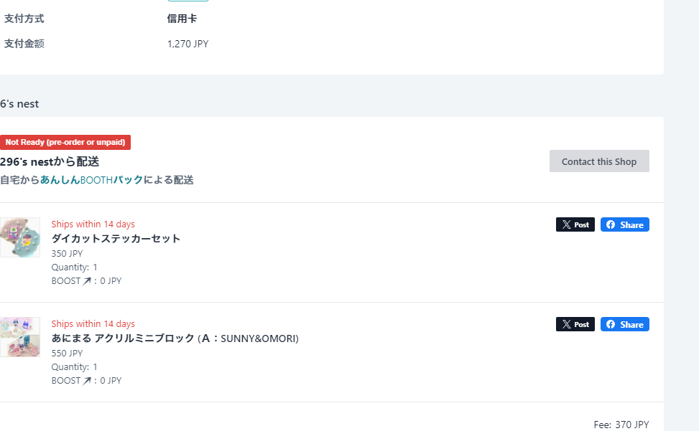The height and width of the screenshot is (431, 699).
Task: Click the 550 JPY price text
Action: (x=67, y=353)
